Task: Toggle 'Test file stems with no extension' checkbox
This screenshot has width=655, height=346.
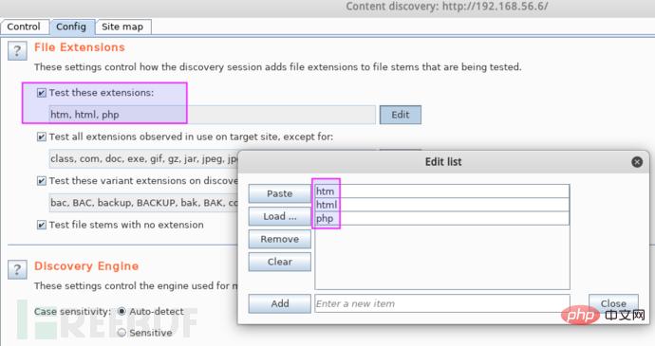Action: point(42,225)
